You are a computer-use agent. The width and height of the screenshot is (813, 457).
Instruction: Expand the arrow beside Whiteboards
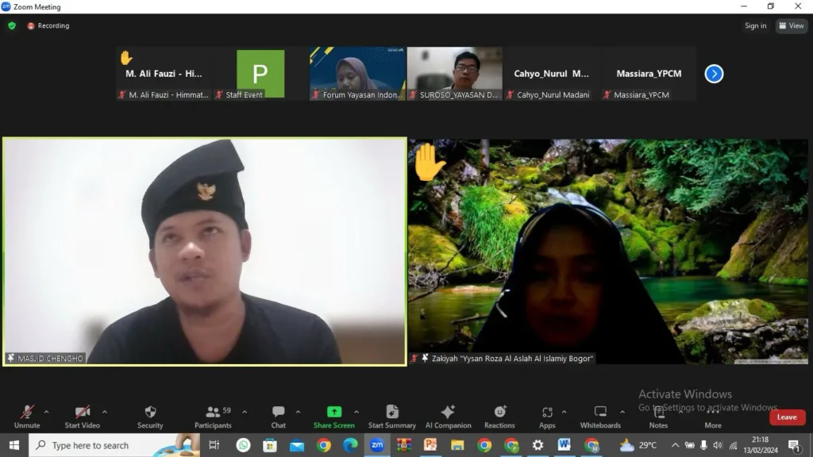point(622,413)
